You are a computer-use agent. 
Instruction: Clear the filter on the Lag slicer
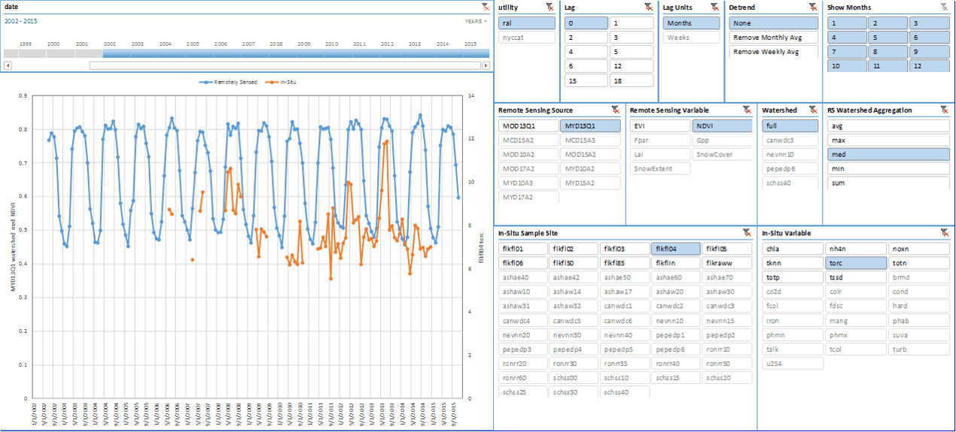(648, 7)
